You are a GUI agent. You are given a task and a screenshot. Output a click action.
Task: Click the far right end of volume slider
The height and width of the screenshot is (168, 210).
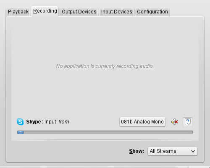pos(192,132)
